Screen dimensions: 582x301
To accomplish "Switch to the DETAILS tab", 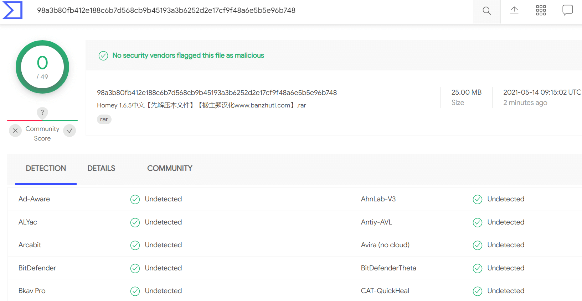I will tap(101, 168).
